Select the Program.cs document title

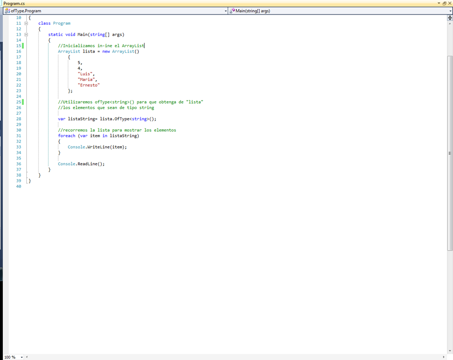click(14, 3)
